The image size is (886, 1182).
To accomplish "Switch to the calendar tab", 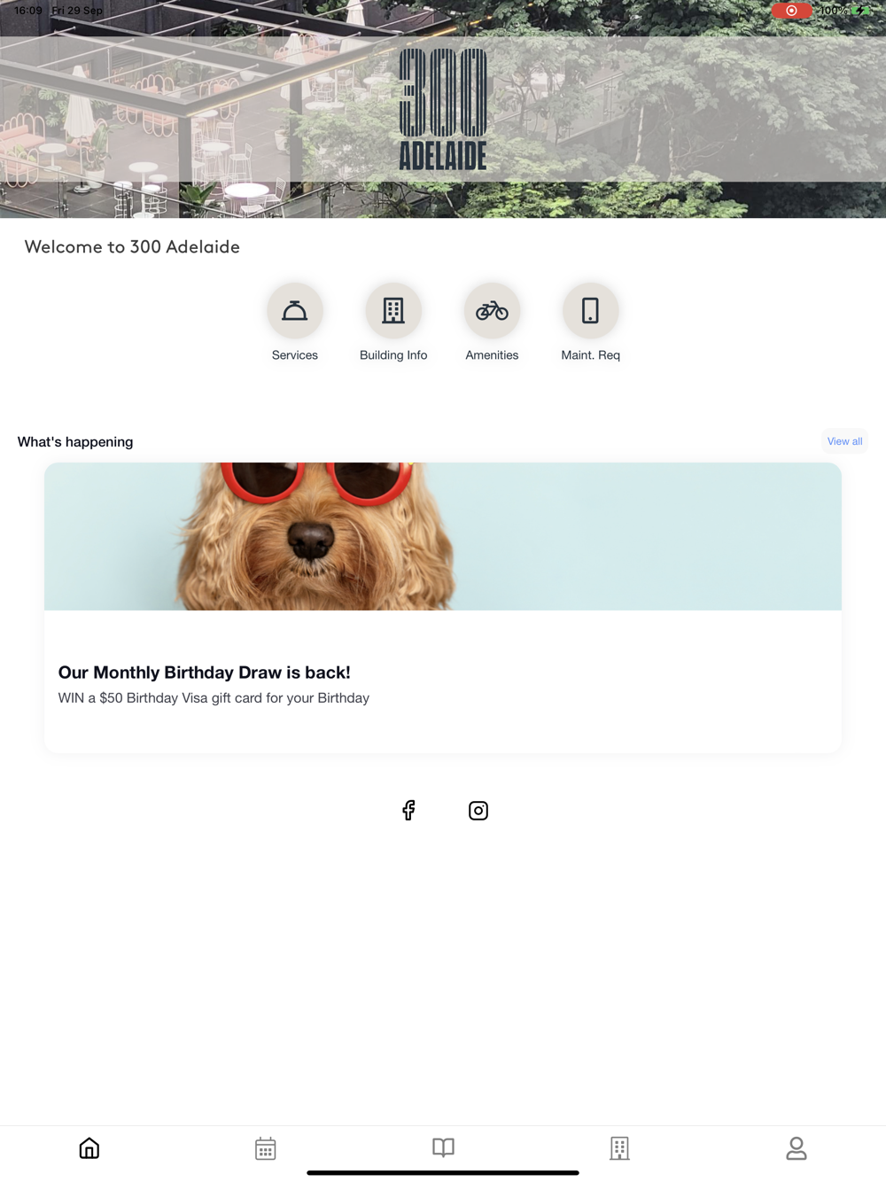I will click(266, 1148).
